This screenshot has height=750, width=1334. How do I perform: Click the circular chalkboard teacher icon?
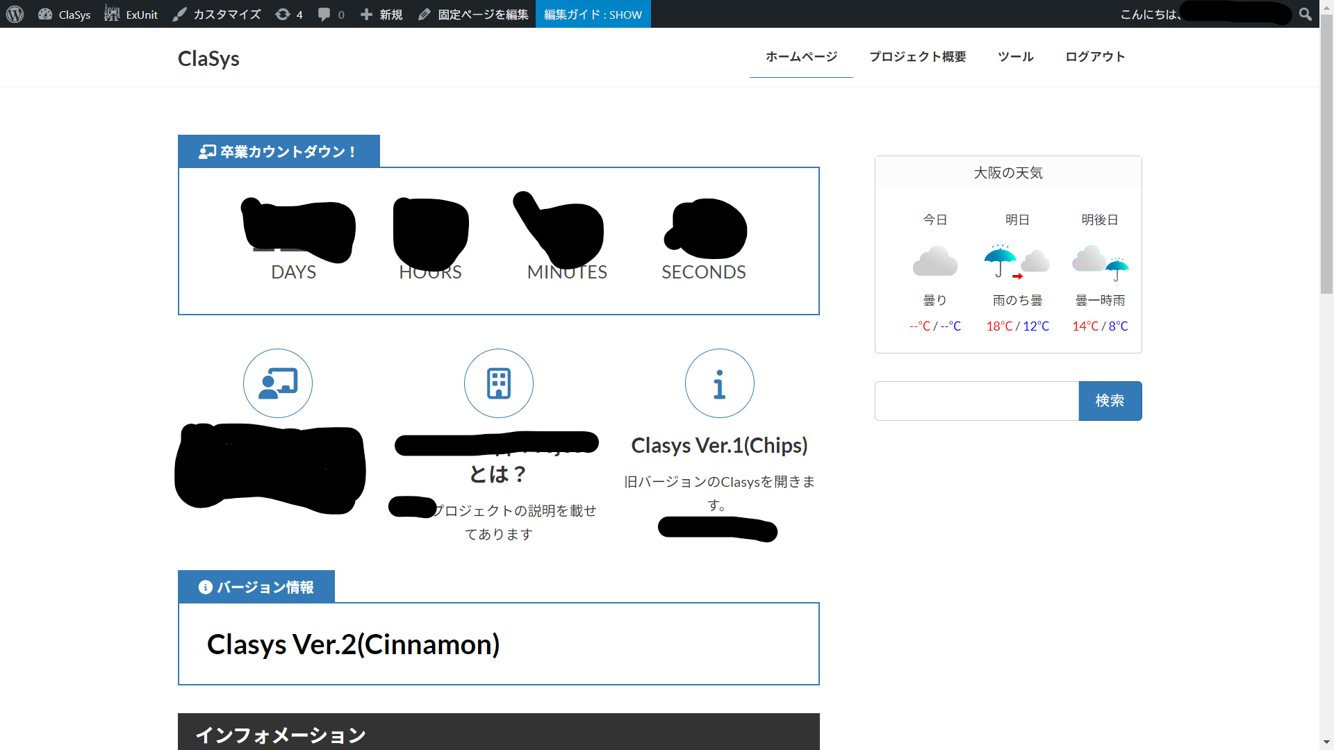coord(278,383)
